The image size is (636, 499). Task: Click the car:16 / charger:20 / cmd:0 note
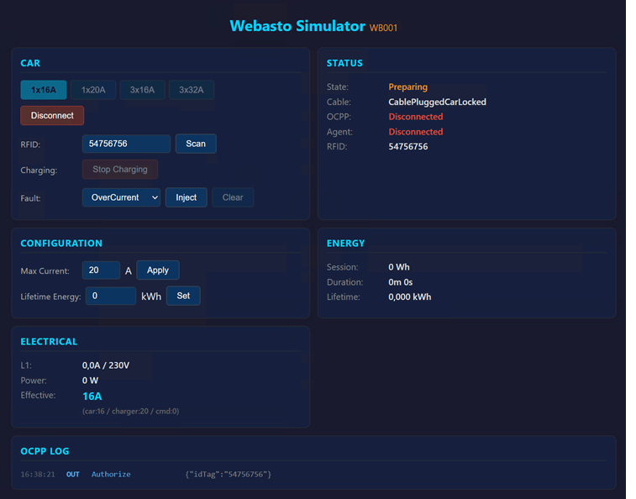(130, 412)
